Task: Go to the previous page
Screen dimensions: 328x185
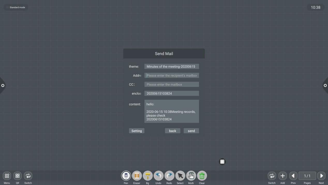Action: pos(293,176)
